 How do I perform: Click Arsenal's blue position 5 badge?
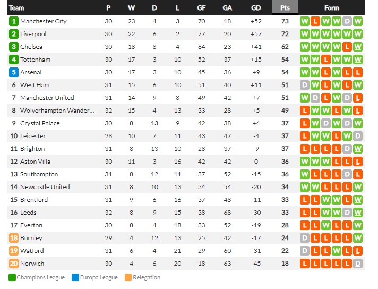(x=14, y=72)
